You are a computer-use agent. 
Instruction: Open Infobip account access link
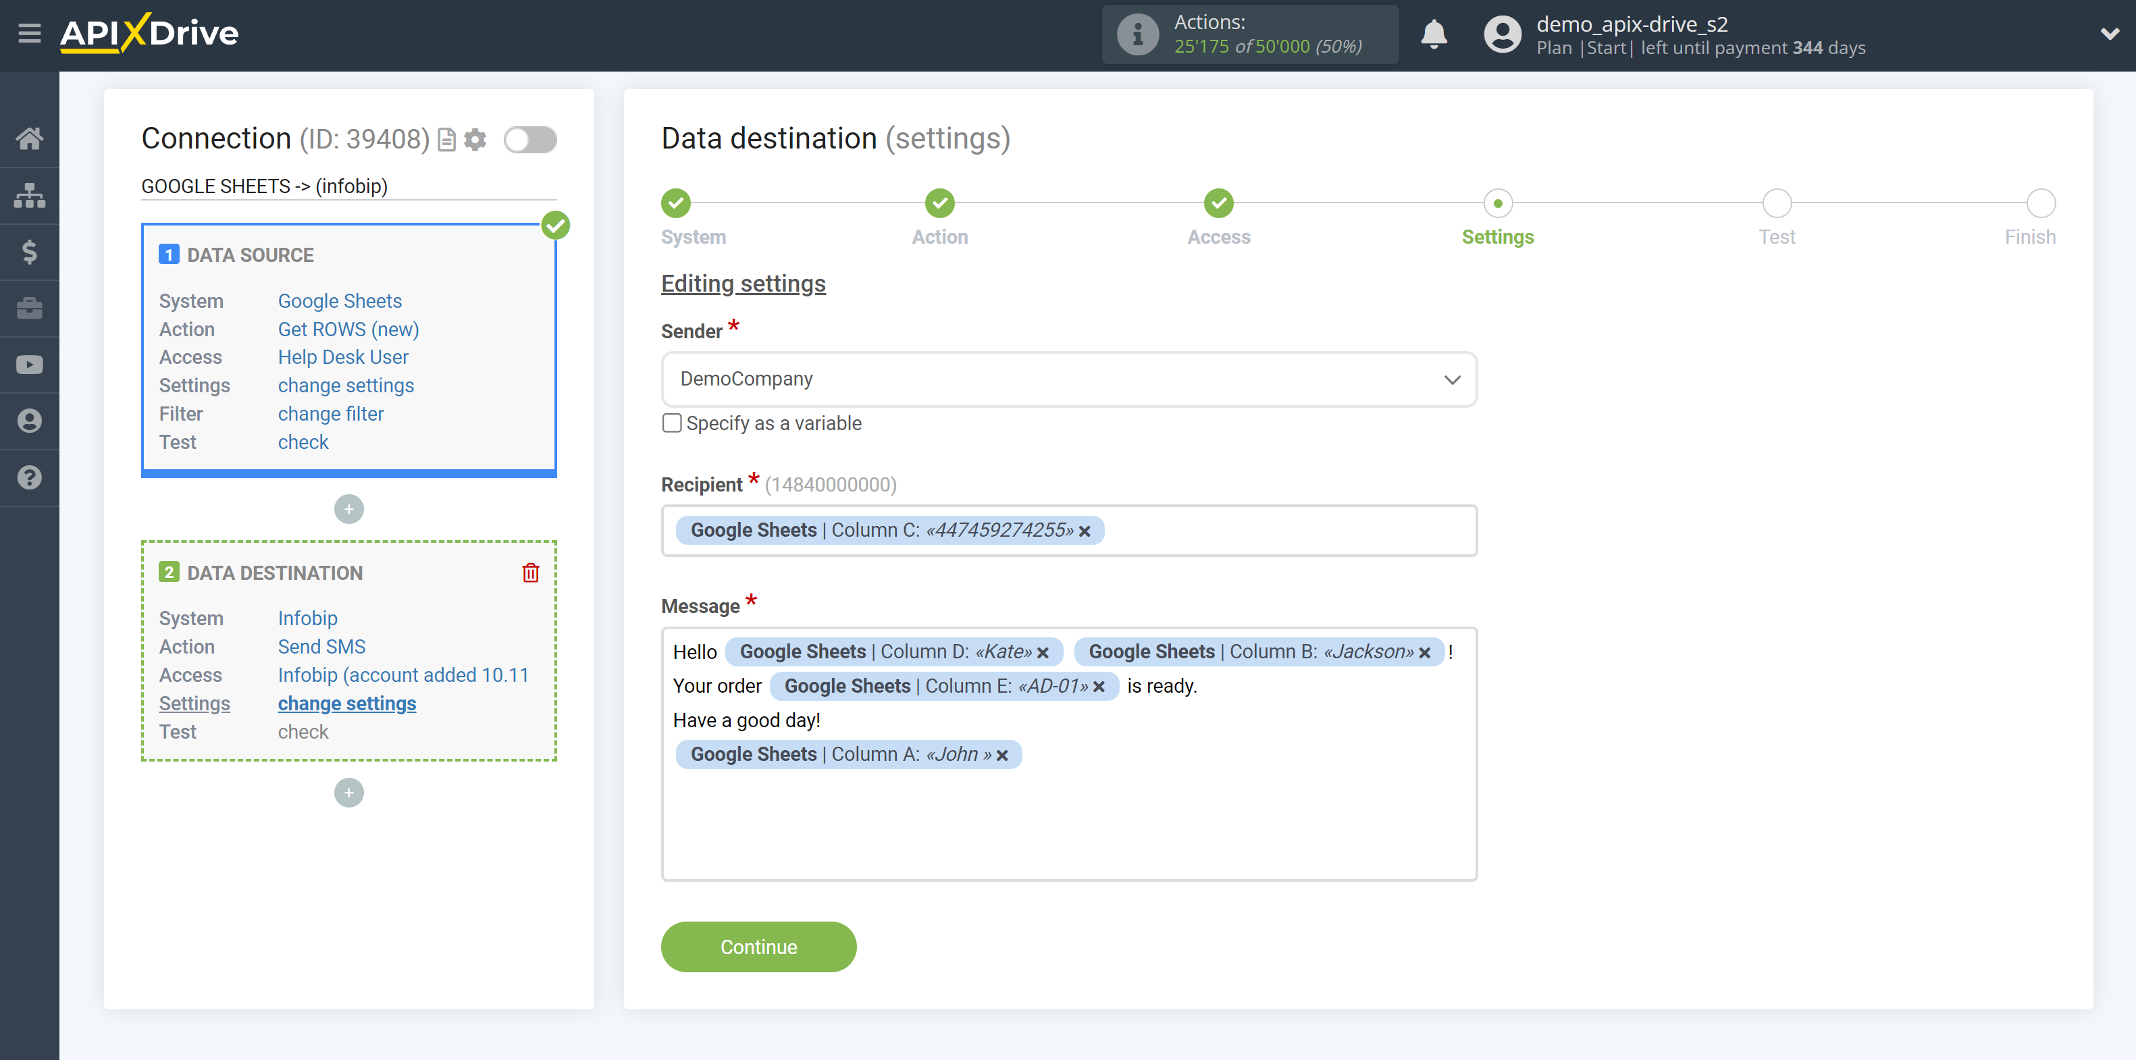pos(403,674)
